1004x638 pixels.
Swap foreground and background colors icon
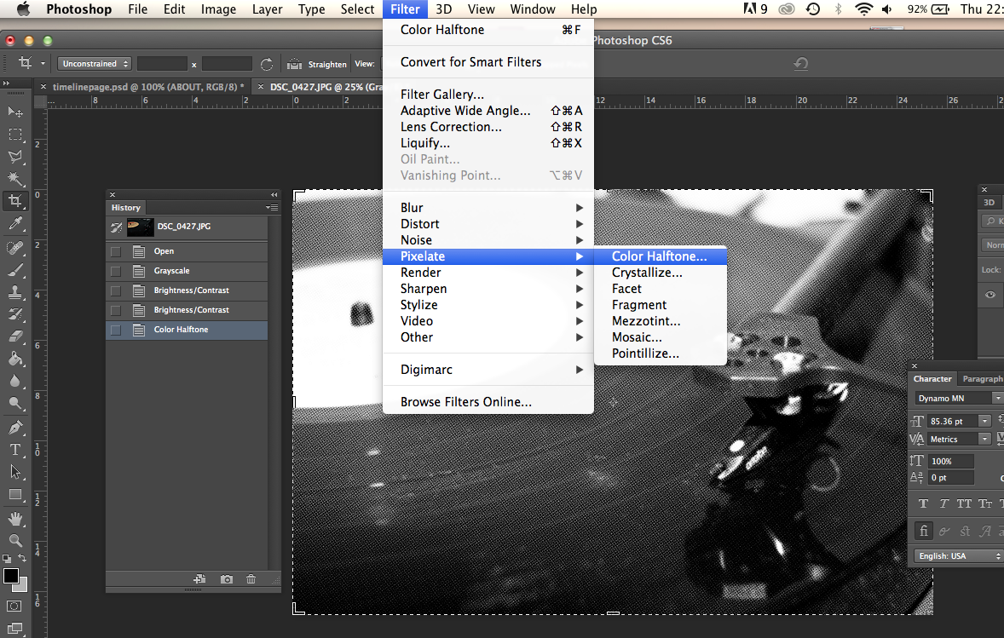coord(22,559)
